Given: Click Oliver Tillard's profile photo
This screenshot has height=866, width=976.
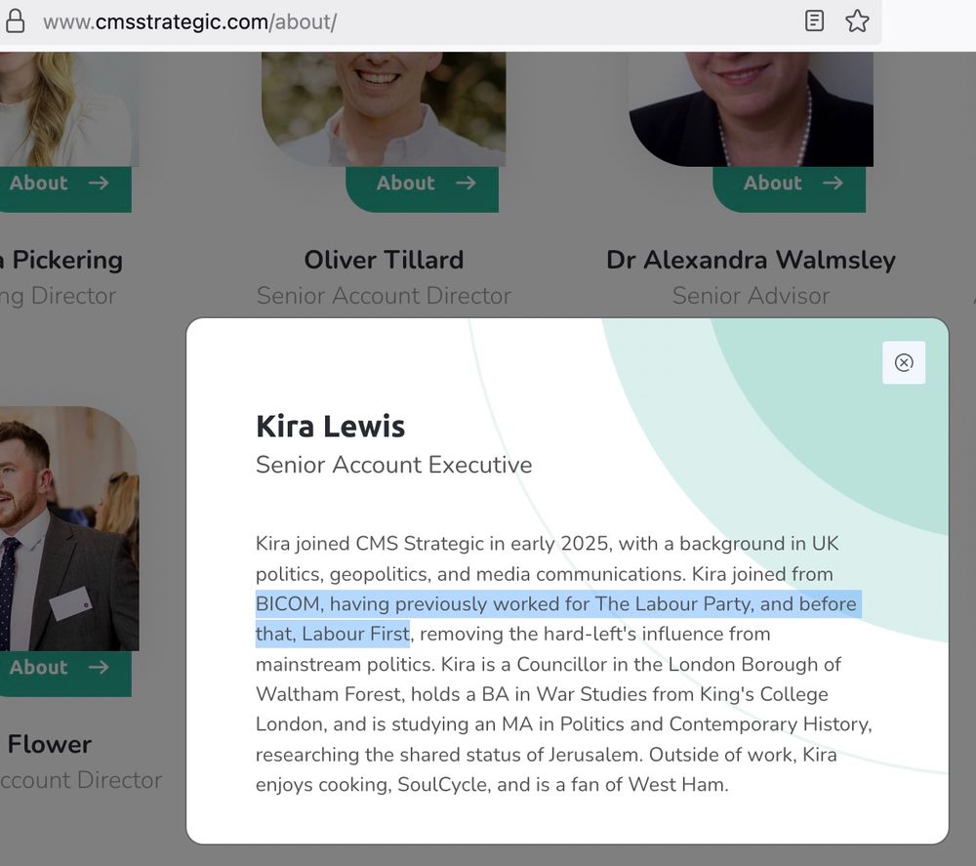Looking at the screenshot, I should tap(384, 103).
